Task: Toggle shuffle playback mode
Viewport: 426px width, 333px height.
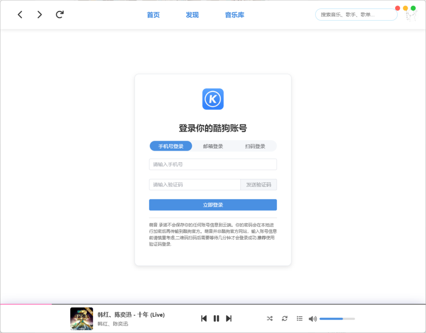Action: 270,318
